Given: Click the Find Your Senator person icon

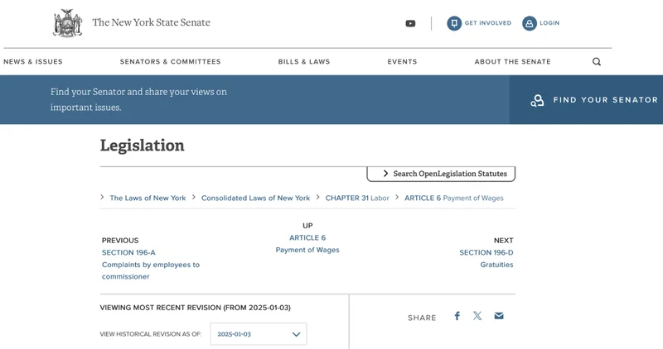Looking at the screenshot, I should (537, 100).
